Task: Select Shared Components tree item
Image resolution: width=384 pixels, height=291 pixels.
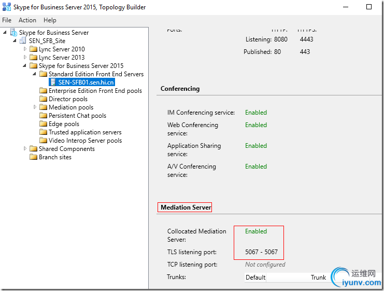Action: (67, 149)
